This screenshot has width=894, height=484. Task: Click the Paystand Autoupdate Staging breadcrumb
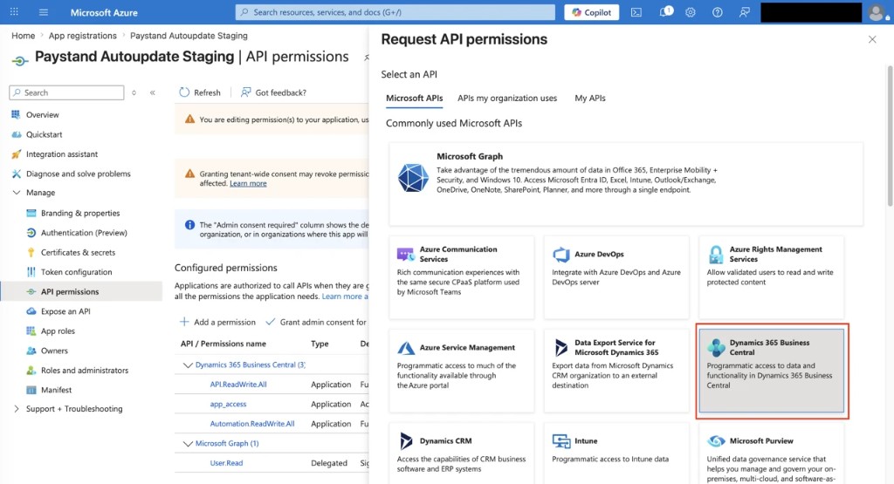[x=189, y=35]
